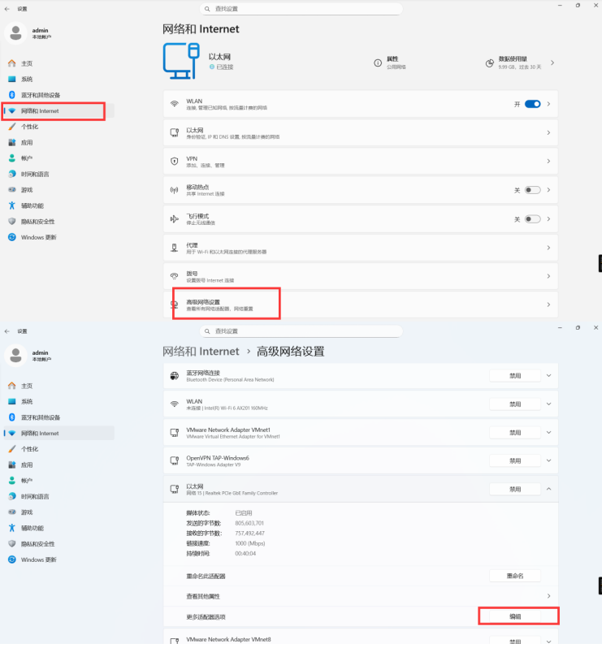This screenshot has height=648, width=602.
Task: Open 辅助功能 in the lower window sidebar
Action: 58,528
